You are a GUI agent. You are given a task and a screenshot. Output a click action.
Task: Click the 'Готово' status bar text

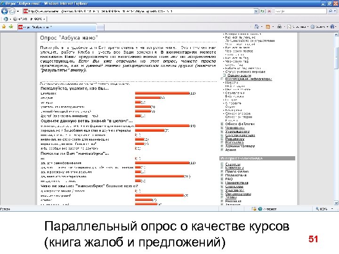[5, 209]
